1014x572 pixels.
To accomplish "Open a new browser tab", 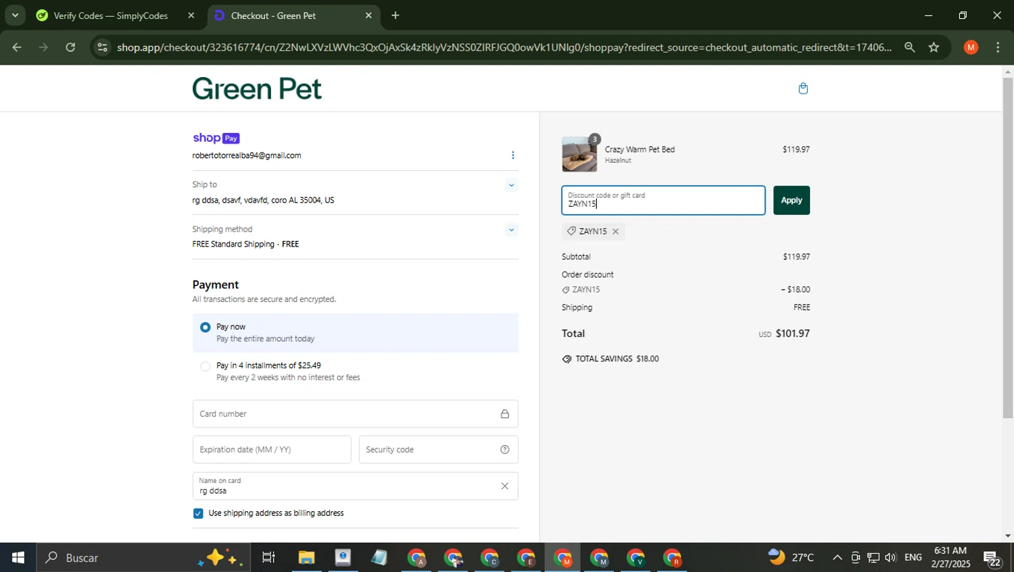I will click(x=395, y=16).
